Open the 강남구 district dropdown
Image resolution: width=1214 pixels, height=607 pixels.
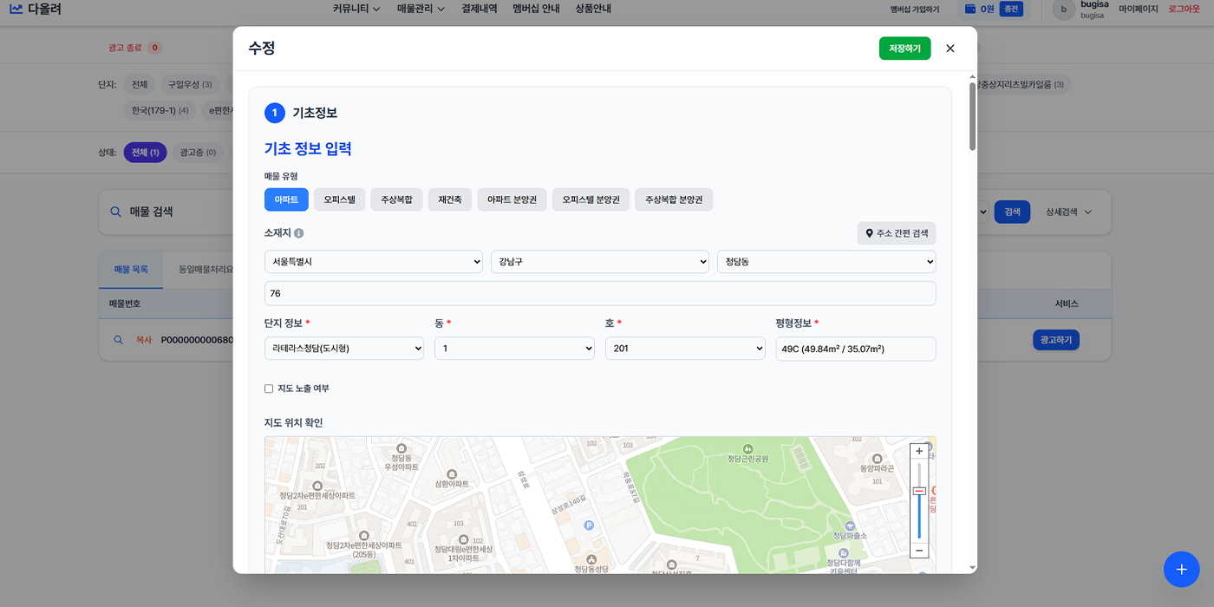click(x=599, y=262)
